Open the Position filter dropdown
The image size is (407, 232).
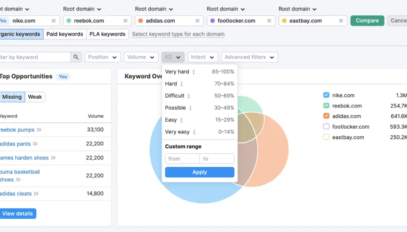click(103, 57)
